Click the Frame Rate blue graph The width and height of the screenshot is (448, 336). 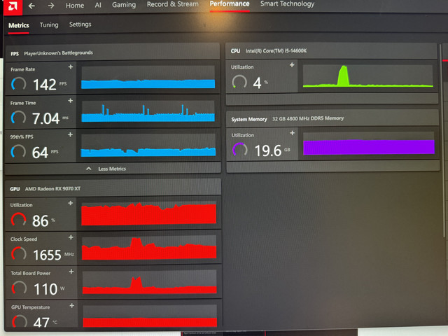[x=148, y=77]
